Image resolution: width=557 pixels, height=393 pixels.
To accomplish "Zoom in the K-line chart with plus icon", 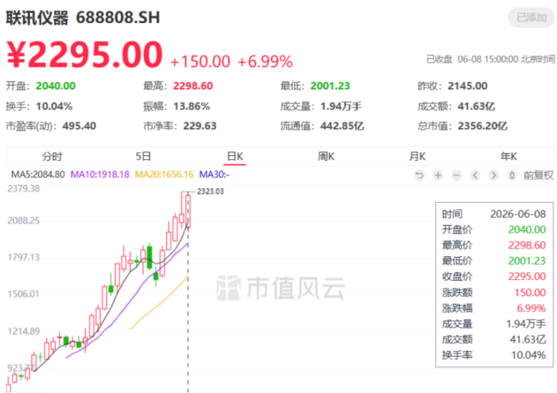I will [438, 175].
